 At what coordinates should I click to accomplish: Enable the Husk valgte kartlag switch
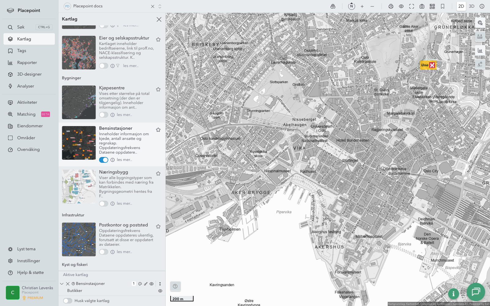pyautogui.click(x=68, y=301)
